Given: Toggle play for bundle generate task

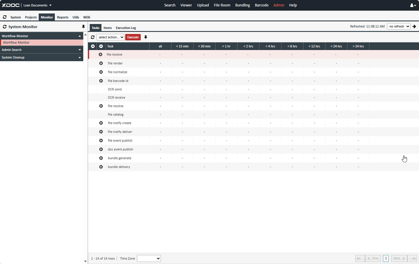Looking at the screenshot, I should [101, 158].
